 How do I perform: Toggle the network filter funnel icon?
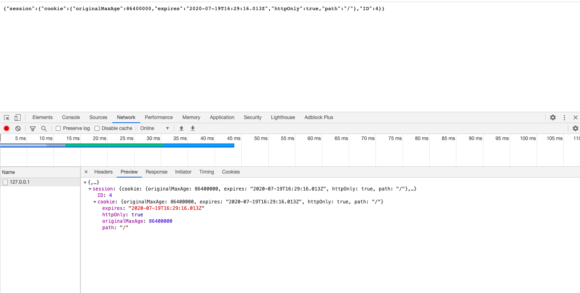pos(33,128)
